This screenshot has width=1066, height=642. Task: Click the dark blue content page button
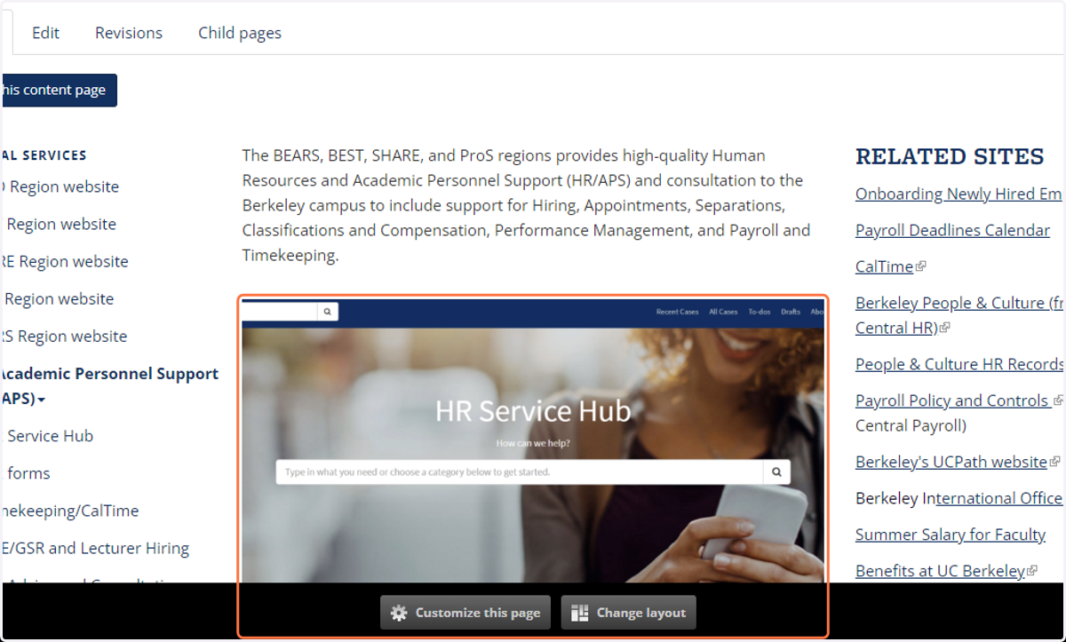click(x=59, y=90)
